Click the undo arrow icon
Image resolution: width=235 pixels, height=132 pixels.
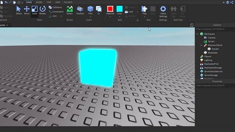click(6, 2)
